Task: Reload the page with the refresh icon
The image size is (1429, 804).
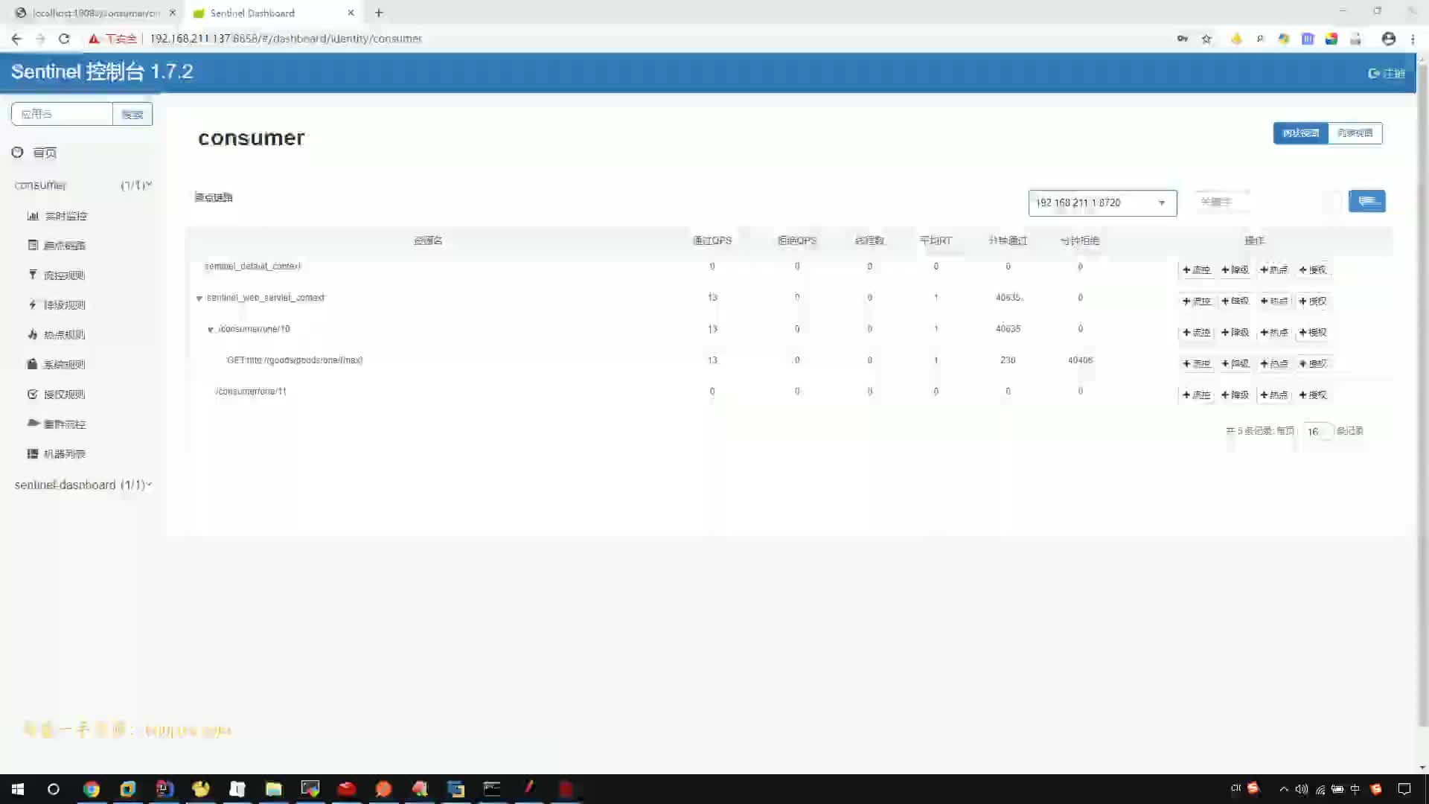Action: point(64,39)
